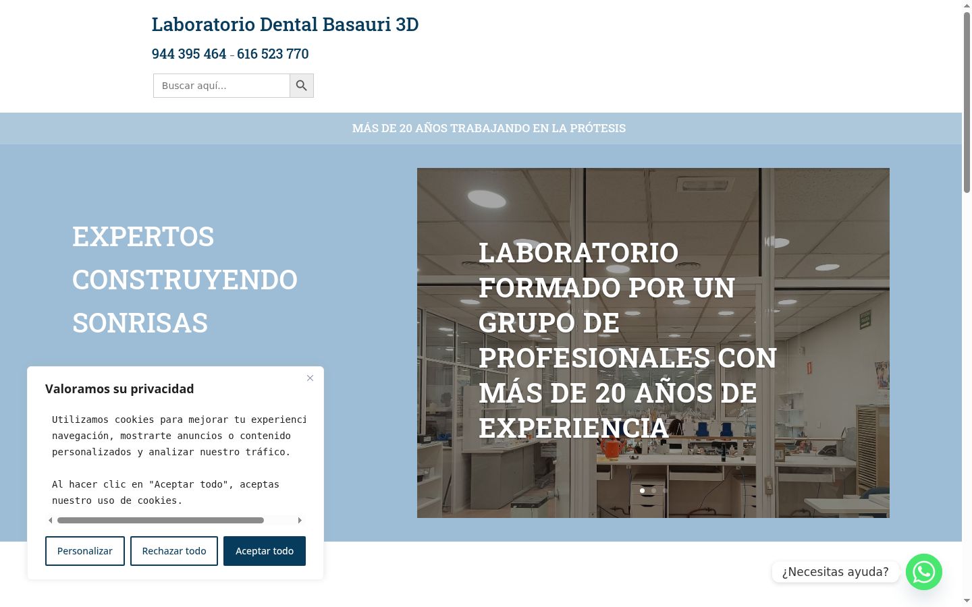Click Rechazar todo button
Viewport: 972px width, 607px height.
174,551
